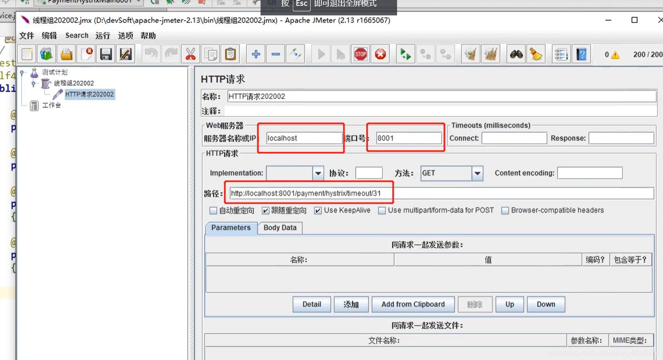Click the Add from Clipboard button
Viewport: 663px width, 360px height.
(x=413, y=304)
